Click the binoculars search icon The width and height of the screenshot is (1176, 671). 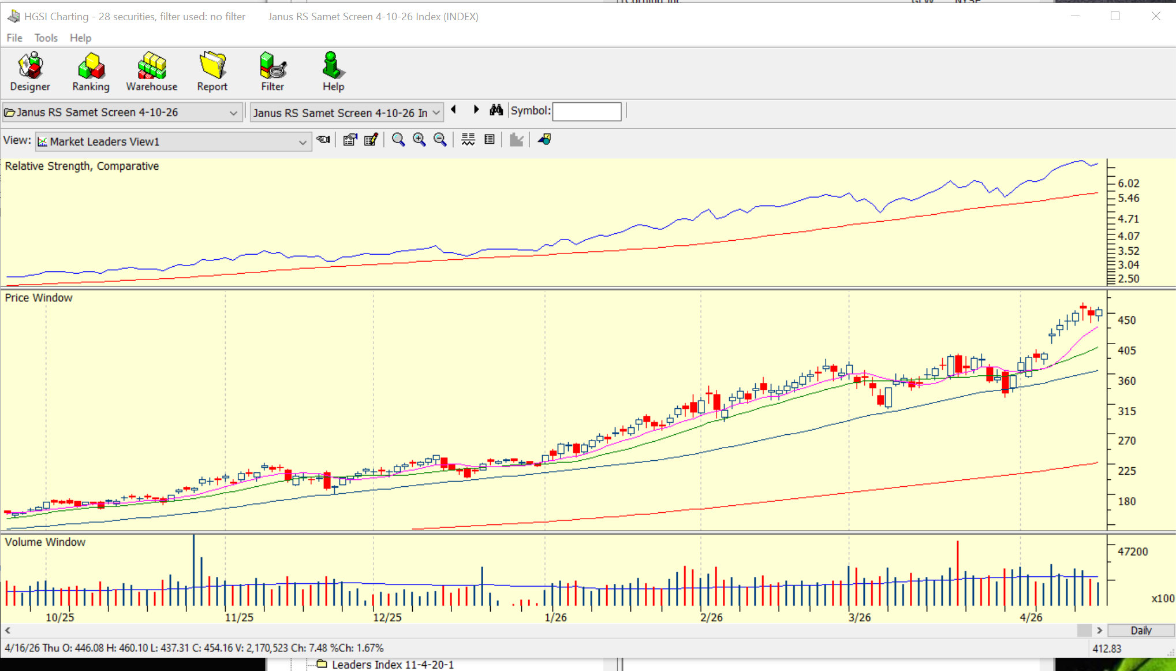496,110
